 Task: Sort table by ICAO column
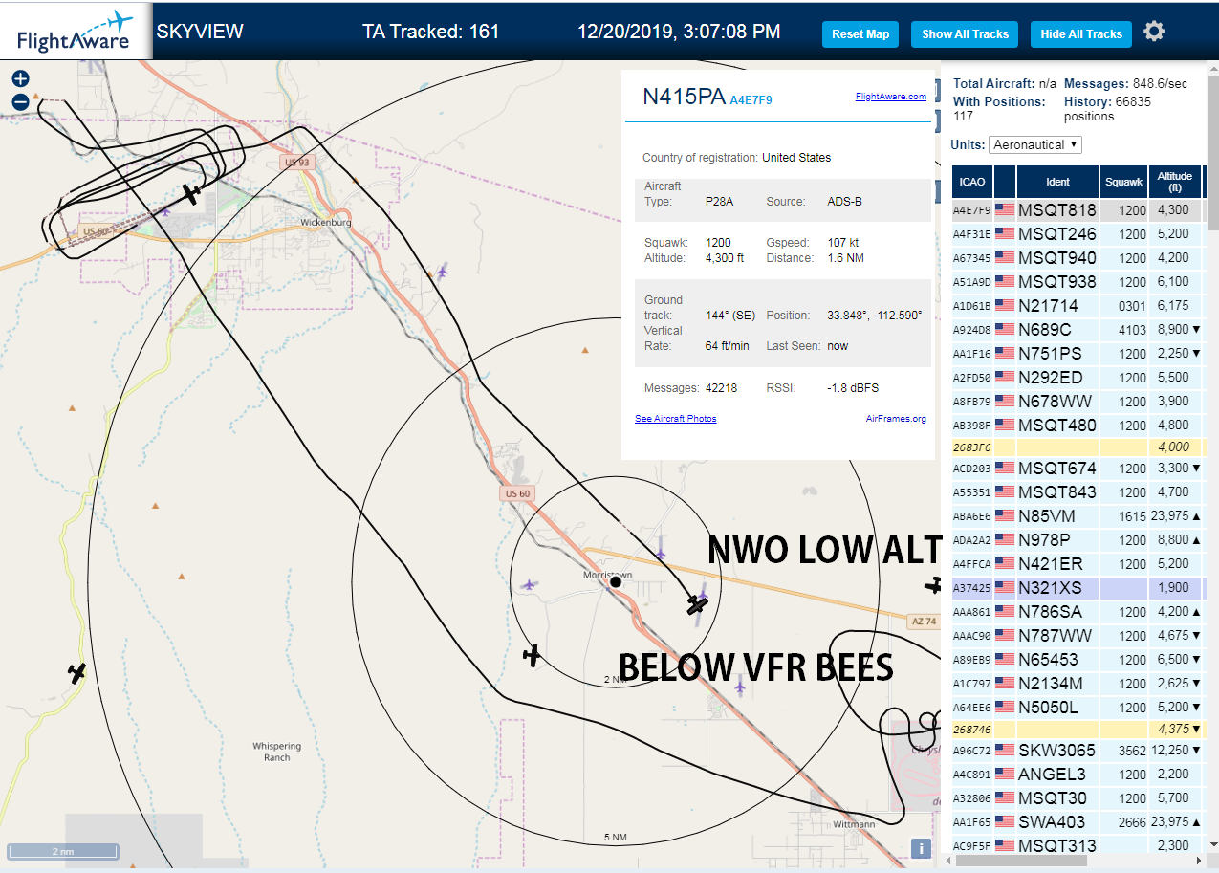point(972,181)
